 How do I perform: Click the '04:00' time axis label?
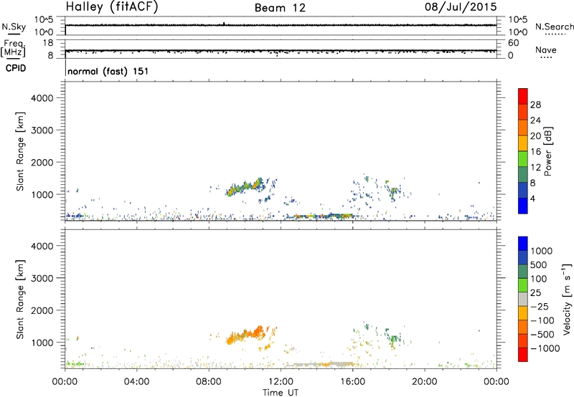point(136,382)
